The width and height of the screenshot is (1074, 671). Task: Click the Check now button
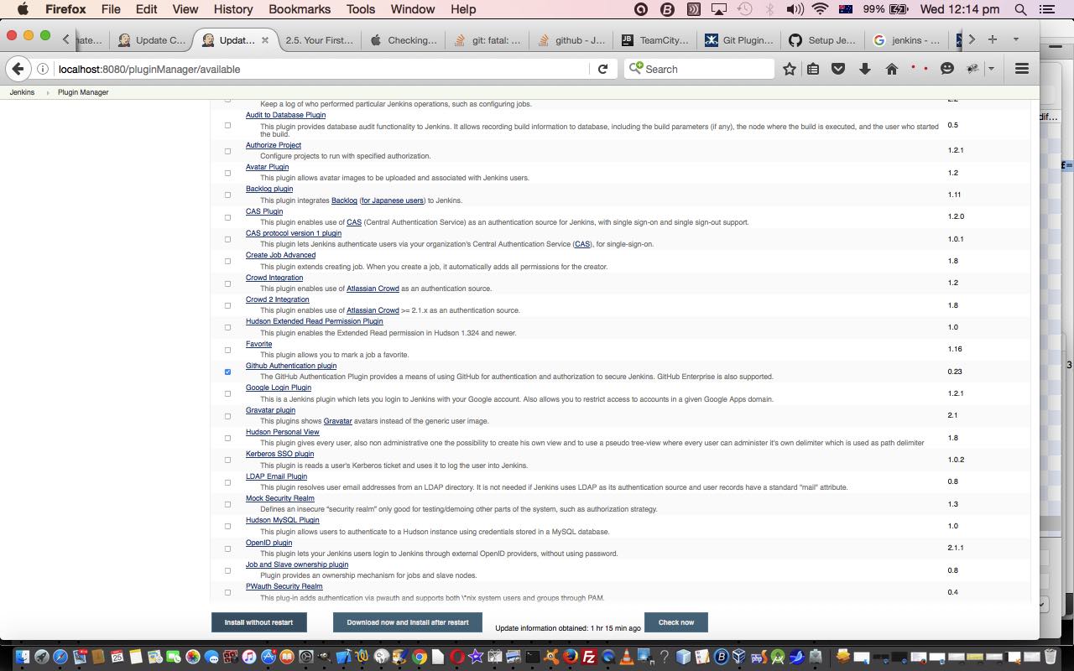point(676,622)
